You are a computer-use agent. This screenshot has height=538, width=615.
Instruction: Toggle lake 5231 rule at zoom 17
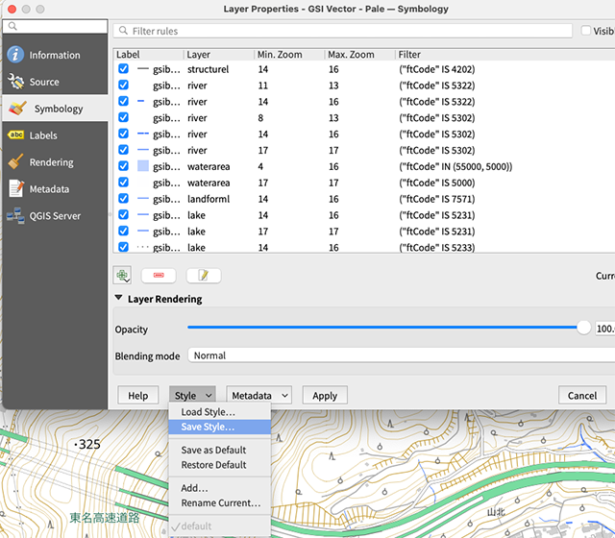click(x=123, y=231)
